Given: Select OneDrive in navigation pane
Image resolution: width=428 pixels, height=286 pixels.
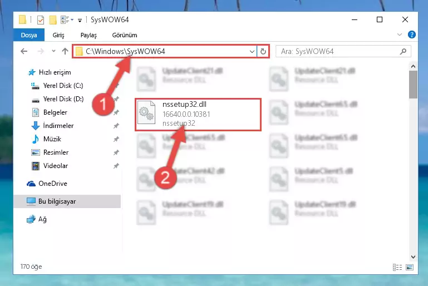Looking at the screenshot, I should [53, 184].
